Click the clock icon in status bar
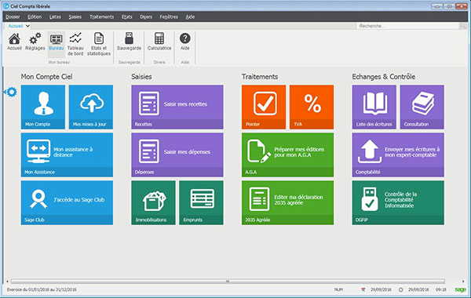 pos(400,289)
